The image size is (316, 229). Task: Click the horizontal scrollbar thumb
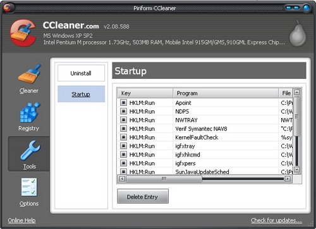pyautogui.click(x=164, y=179)
